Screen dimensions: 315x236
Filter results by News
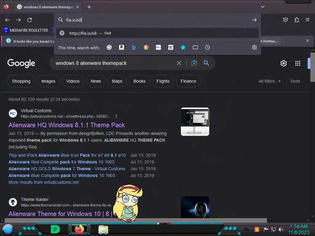coord(96,81)
